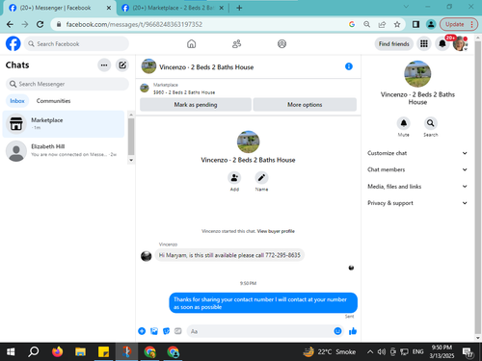482x361 pixels.
Task: Click the Chrome Update button
Action: tap(458, 24)
